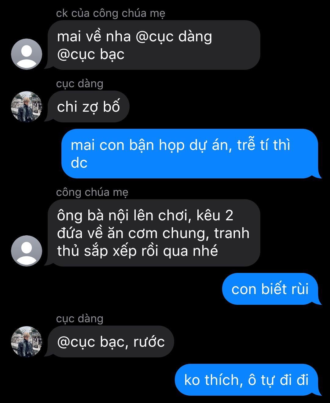Select the "ông bà nội lên chơi" message bubble

coord(153,233)
